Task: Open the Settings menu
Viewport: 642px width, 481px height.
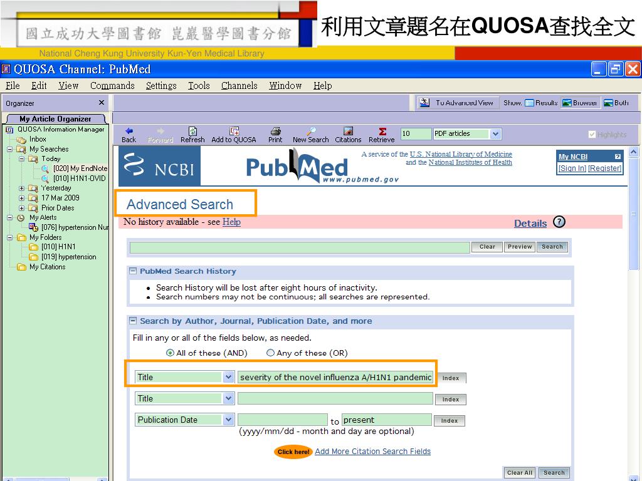Action: (161, 85)
